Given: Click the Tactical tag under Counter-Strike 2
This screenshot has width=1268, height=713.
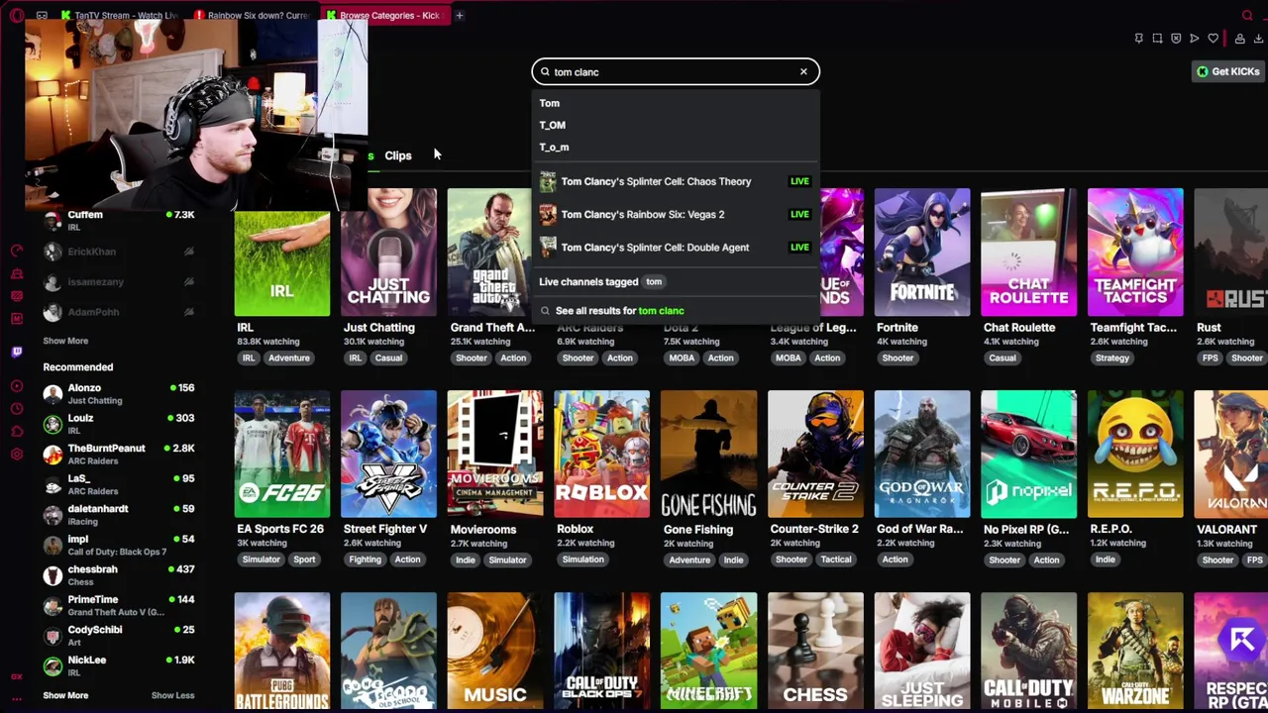Looking at the screenshot, I should pos(835,560).
